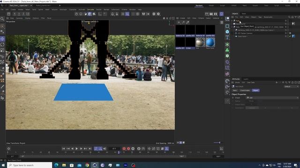Select the Coordinates tab in Attributes
This screenshot has height=168, width=300.
click(x=245, y=90)
